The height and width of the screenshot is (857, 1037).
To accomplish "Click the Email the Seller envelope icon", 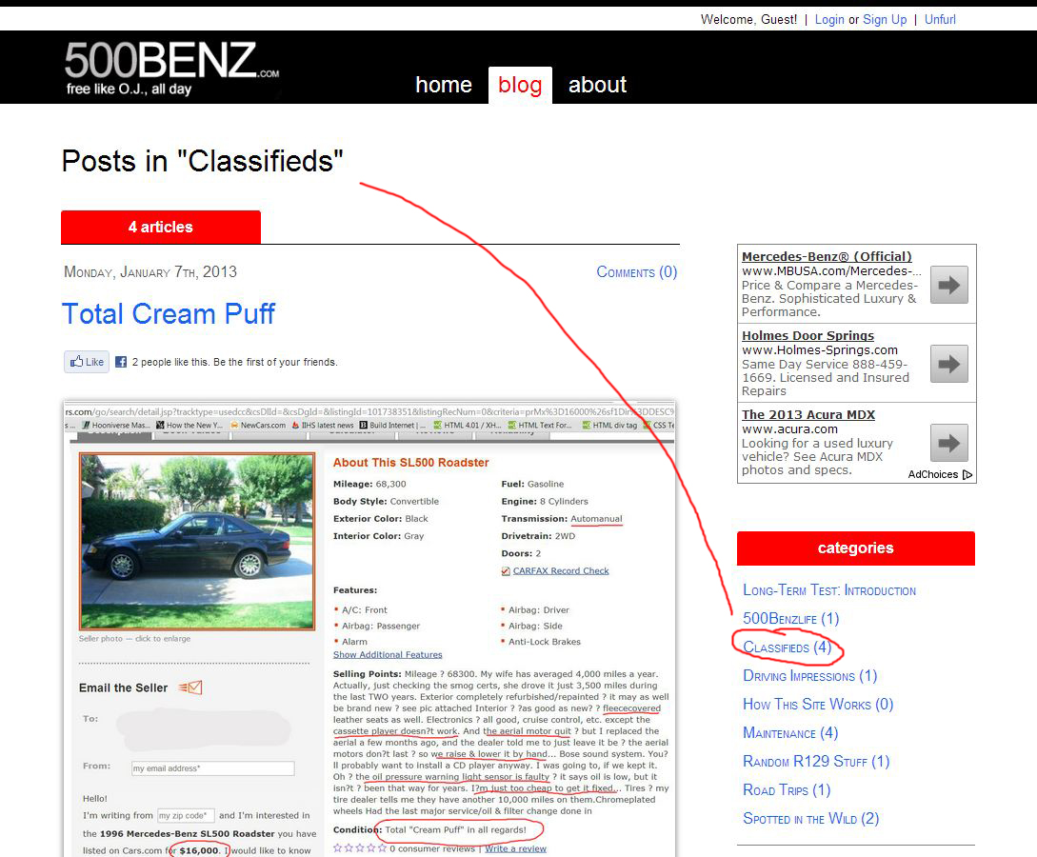I will point(190,688).
